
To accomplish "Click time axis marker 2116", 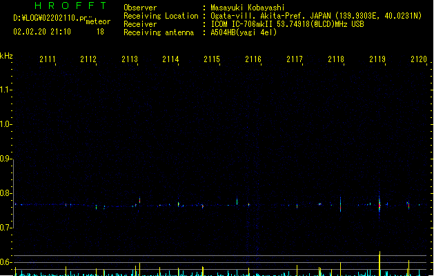I will coord(253,59).
